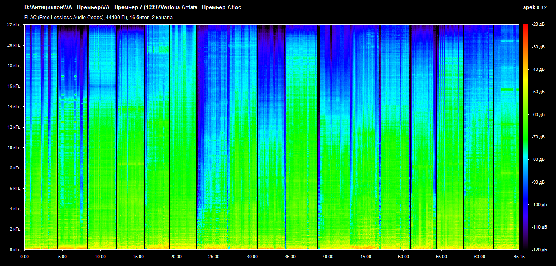Click the -40 дБ scale label
This screenshot has width=556, height=266.
click(538, 70)
